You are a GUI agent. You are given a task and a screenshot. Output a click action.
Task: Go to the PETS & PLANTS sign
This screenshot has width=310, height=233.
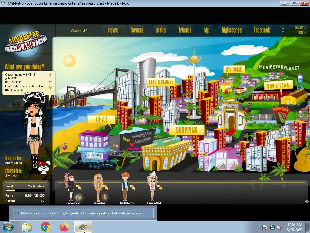click(x=161, y=82)
